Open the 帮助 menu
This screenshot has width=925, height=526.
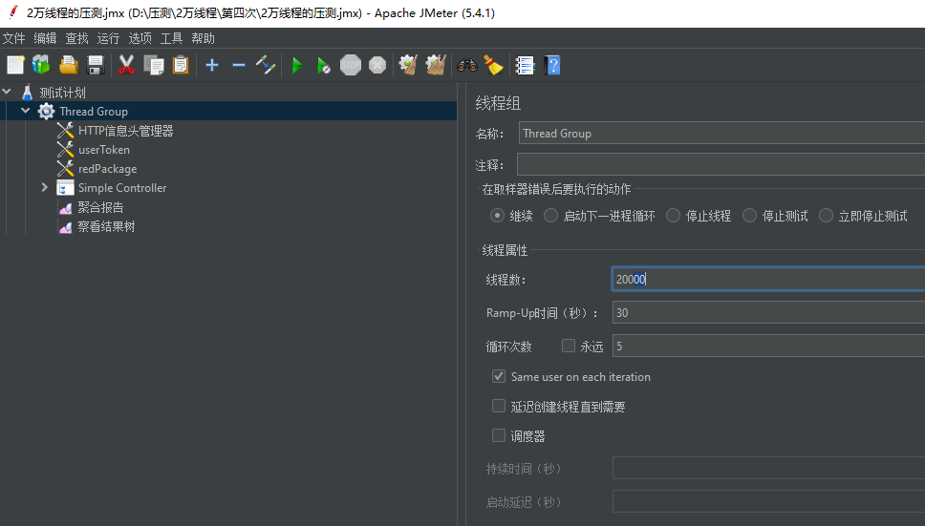pyautogui.click(x=203, y=38)
